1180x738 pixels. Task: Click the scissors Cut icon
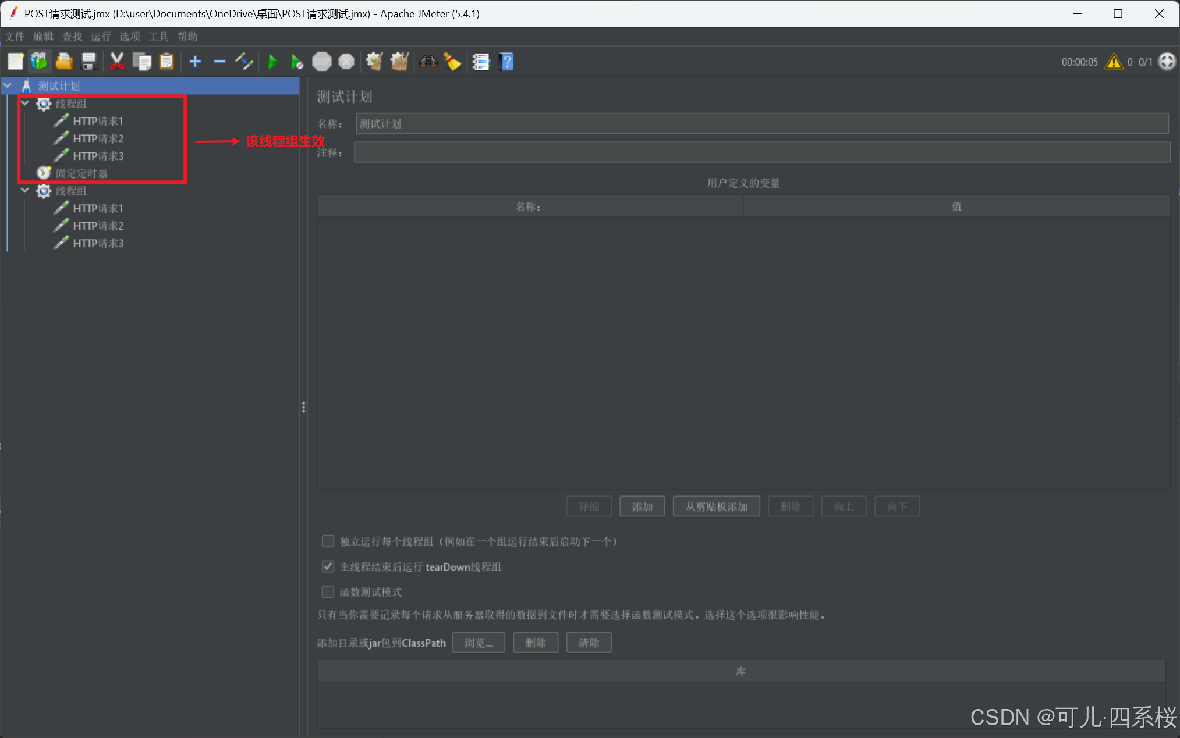coord(117,62)
